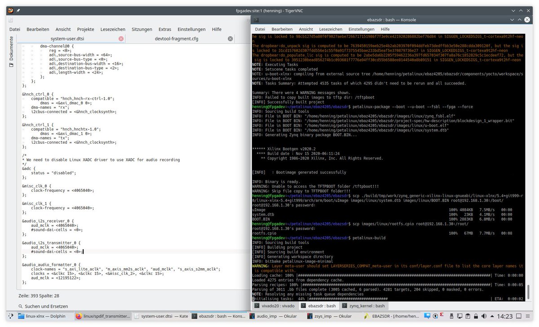Place cursor on '&adc {' line in editor

(29, 168)
